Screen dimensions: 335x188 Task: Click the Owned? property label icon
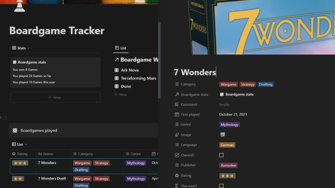click(177, 155)
